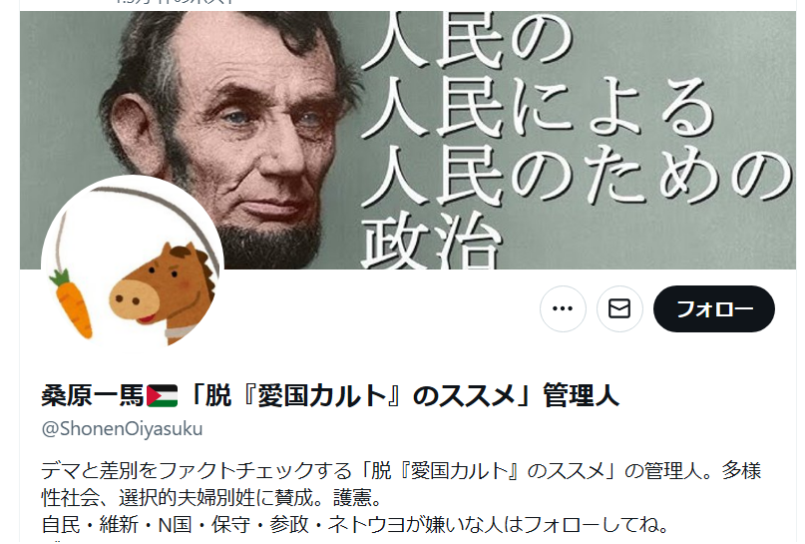This screenshot has width=805, height=544.
Task: Select the display name 桑原一馬
Action: (93, 396)
